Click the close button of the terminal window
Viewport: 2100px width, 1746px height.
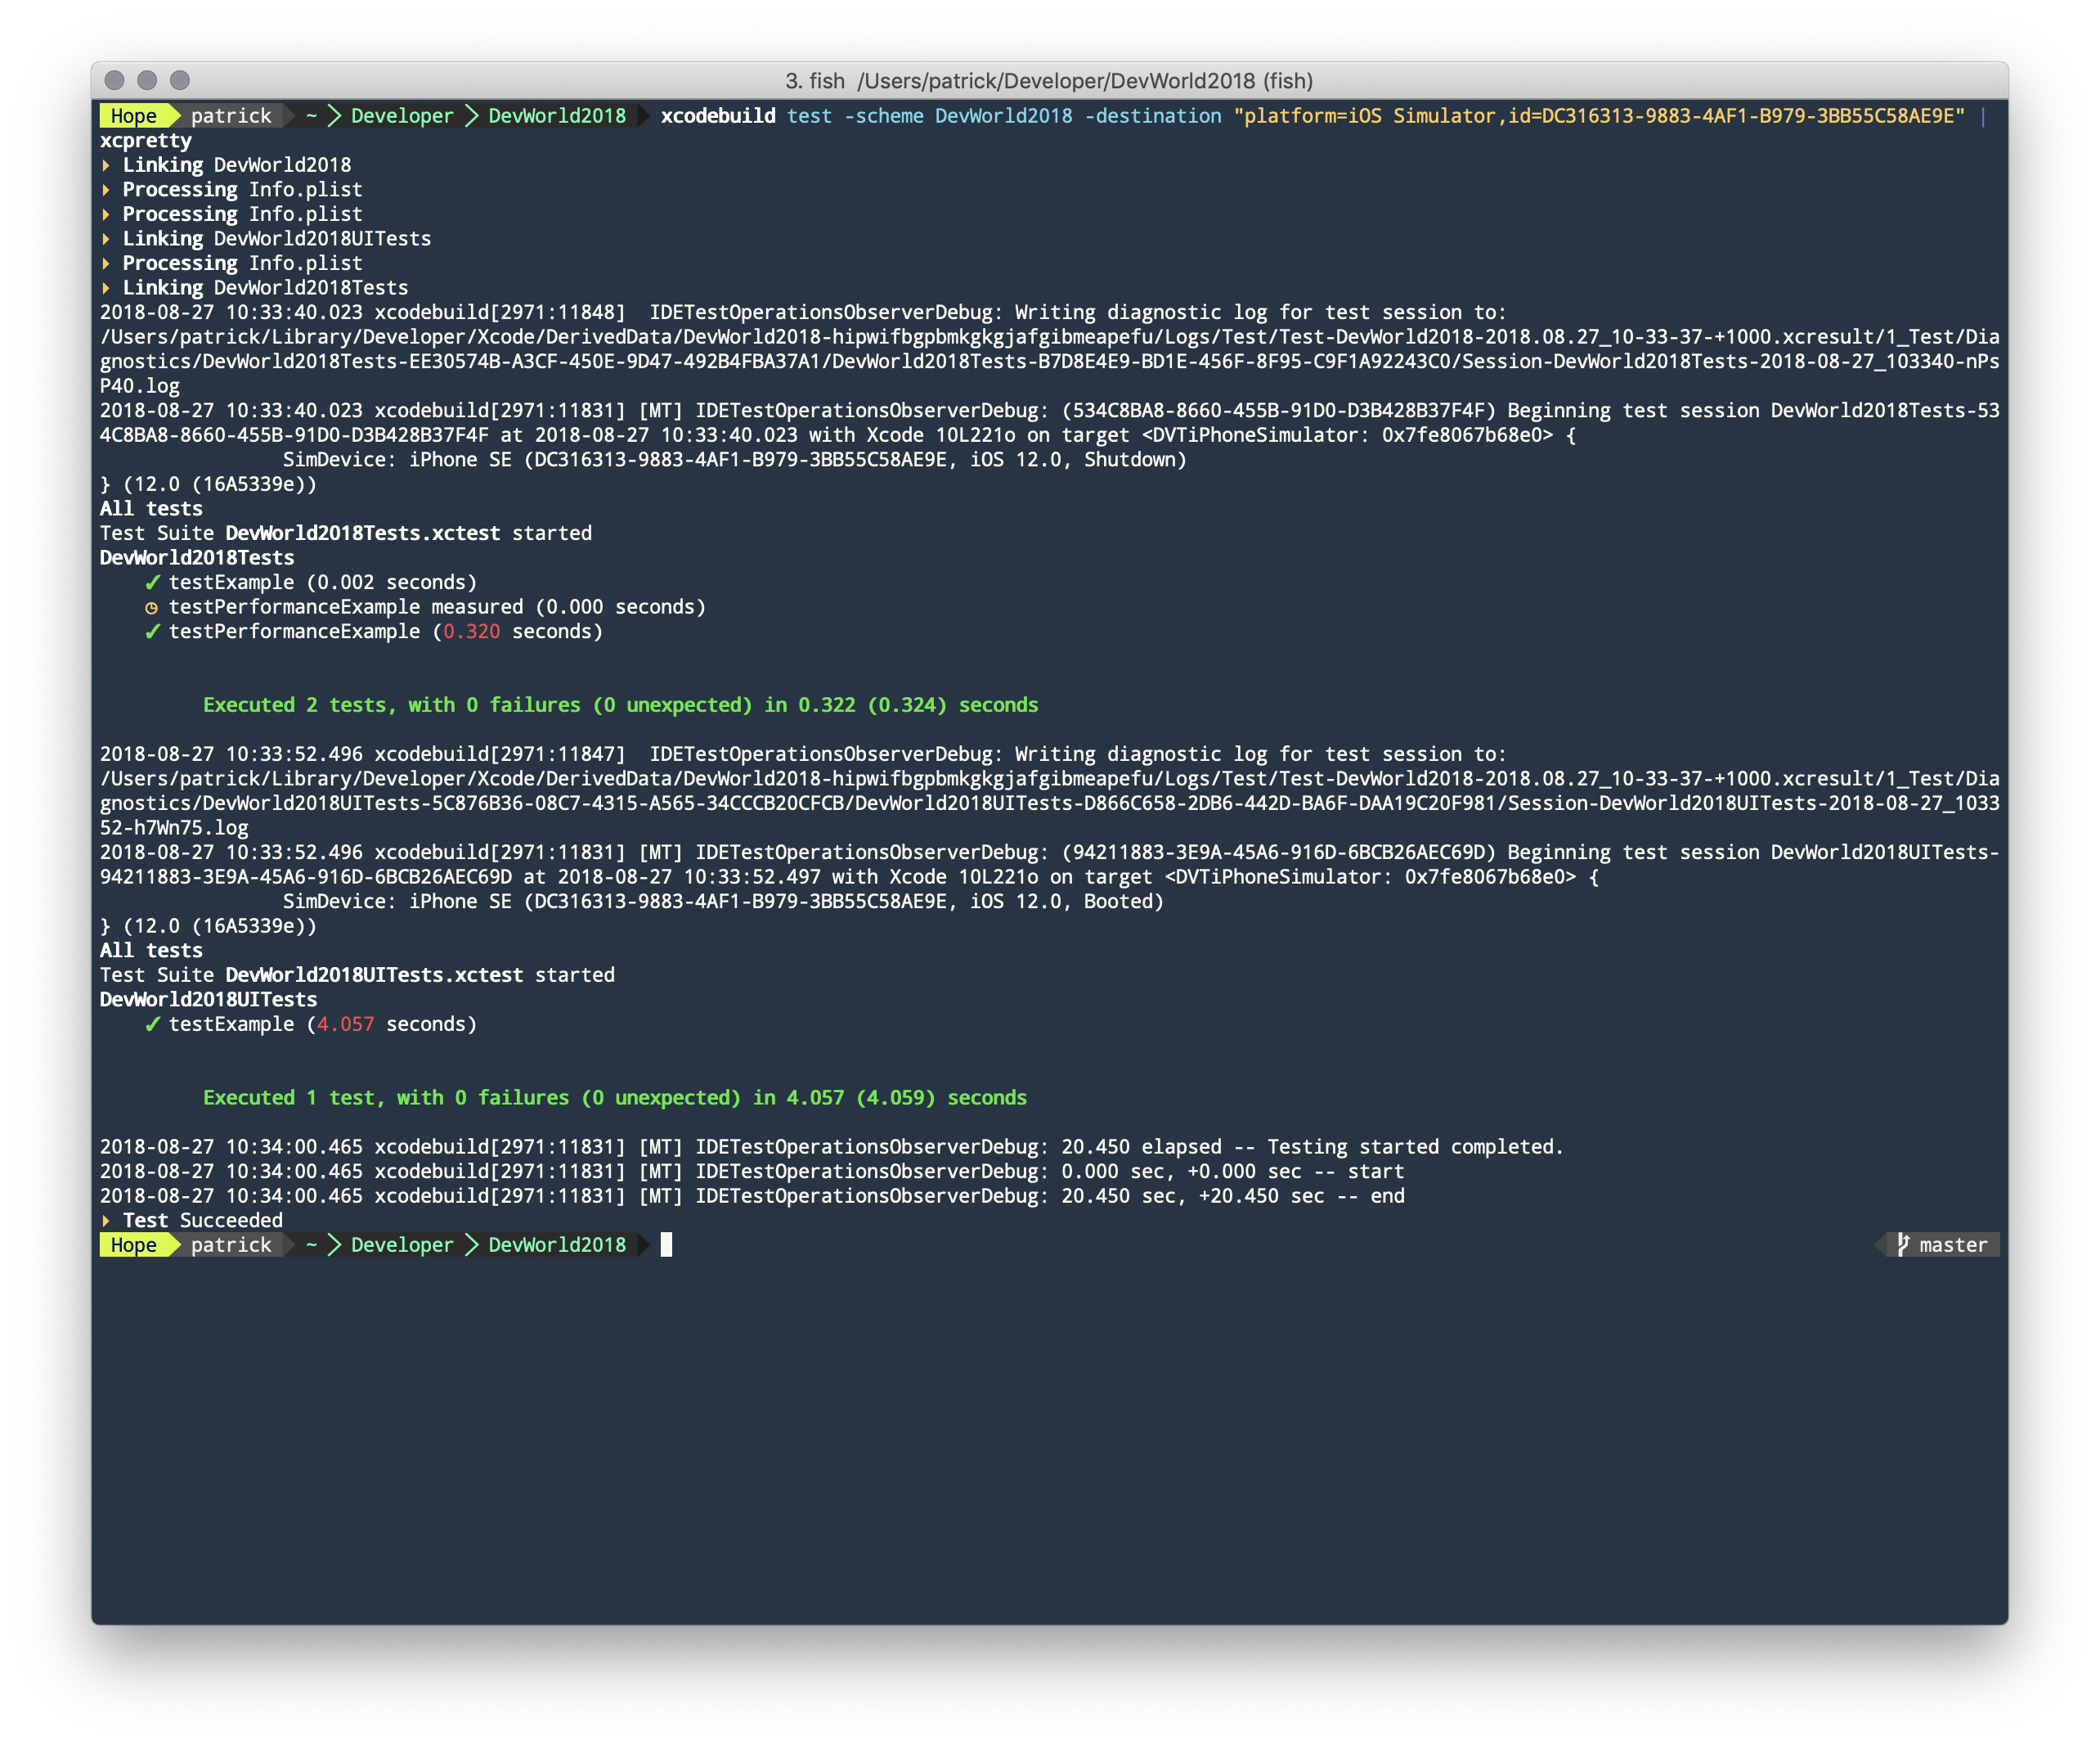(115, 80)
